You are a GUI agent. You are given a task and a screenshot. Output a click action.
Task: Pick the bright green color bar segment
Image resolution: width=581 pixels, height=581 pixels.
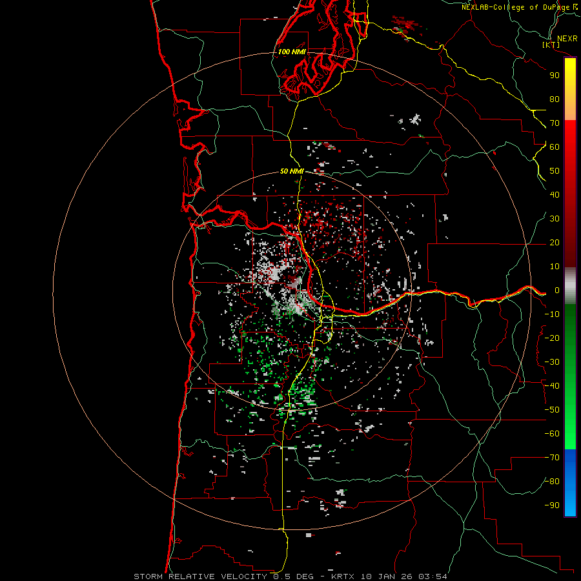570,426
